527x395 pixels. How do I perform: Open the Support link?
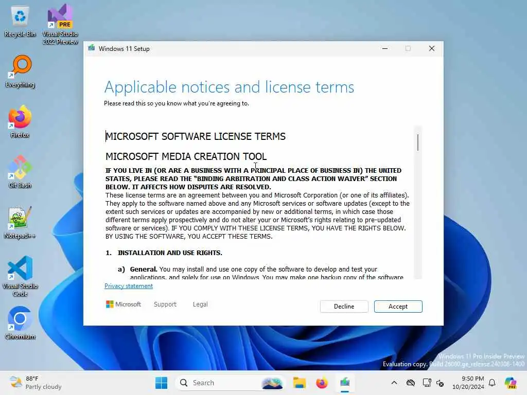click(165, 304)
